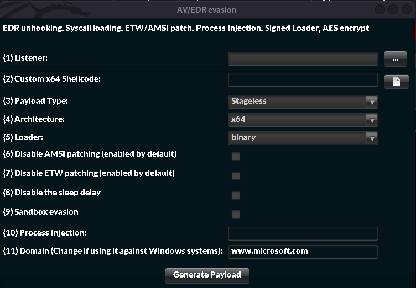Select the Domain field containing www.microsoft.com
Image resolution: width=416 pixels, height=288 pixels.
point(303,252)
